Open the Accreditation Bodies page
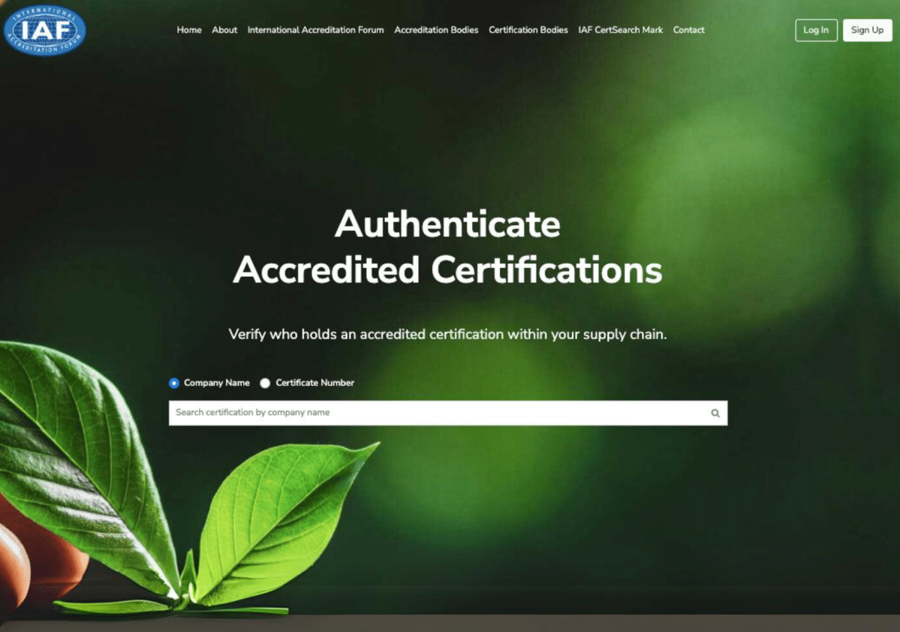Screen dimensions: 900x632 pyautogui.click(x=436, y=30)
